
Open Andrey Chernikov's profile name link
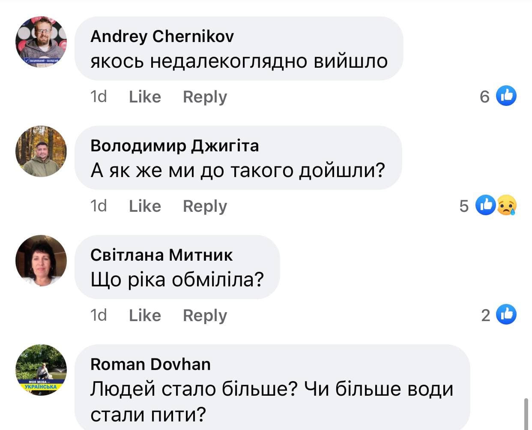(x=162, y=36)
